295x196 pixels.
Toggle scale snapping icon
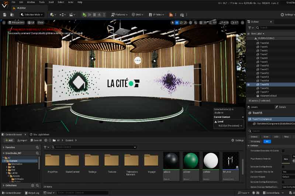point(222,22)
